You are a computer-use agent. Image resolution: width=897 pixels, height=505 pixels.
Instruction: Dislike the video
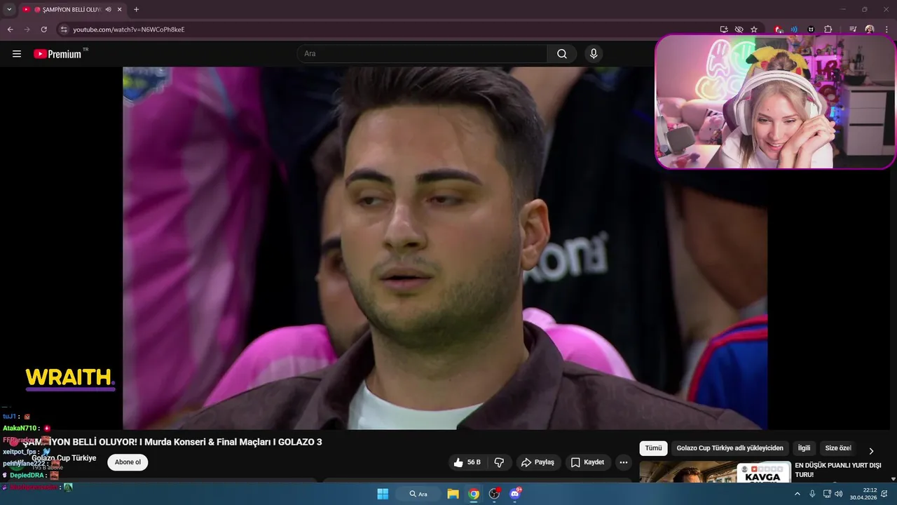pyautogui.click(x=500, y=462)
